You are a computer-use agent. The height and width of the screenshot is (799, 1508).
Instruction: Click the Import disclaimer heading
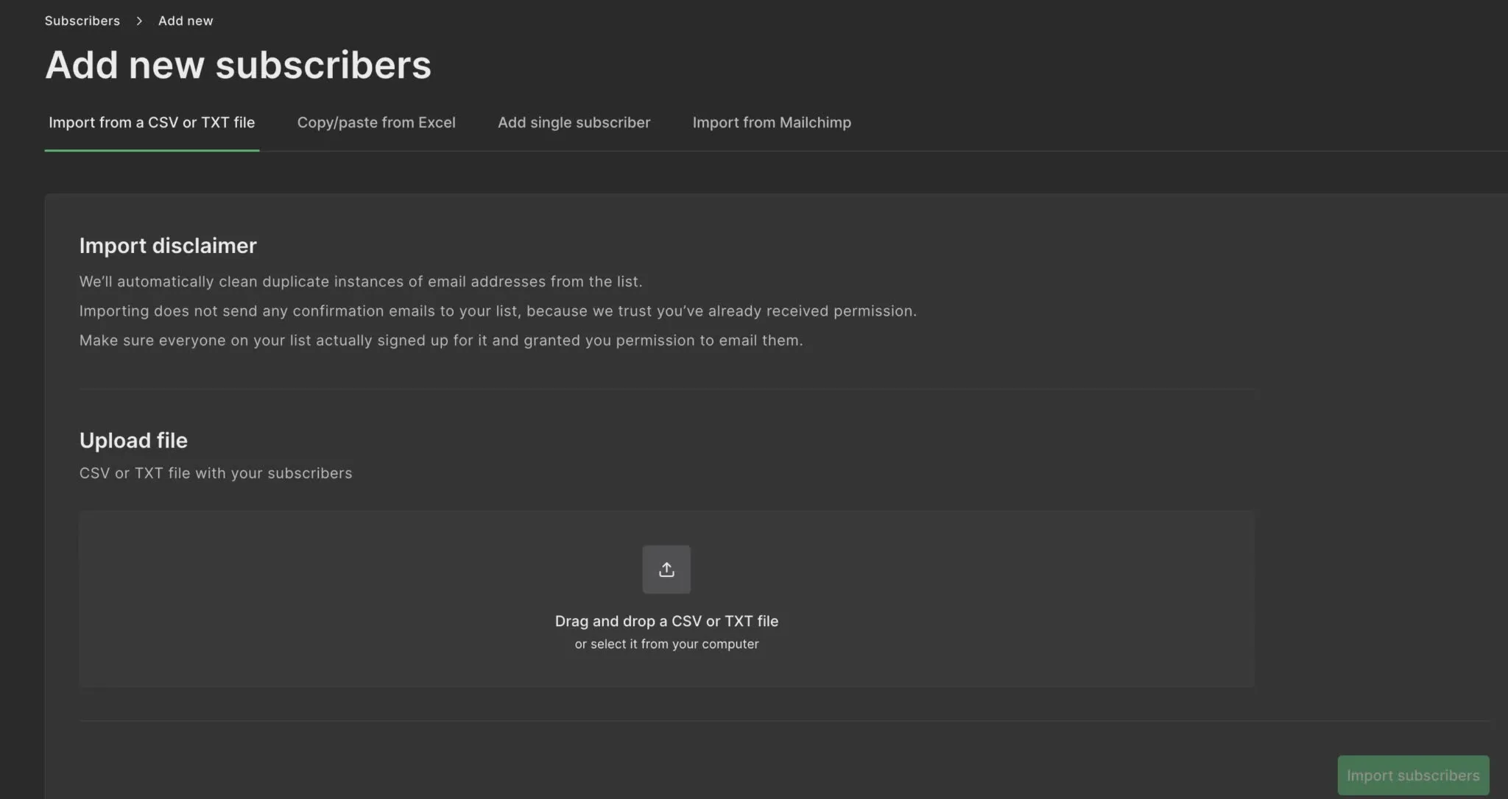(168, 246)
